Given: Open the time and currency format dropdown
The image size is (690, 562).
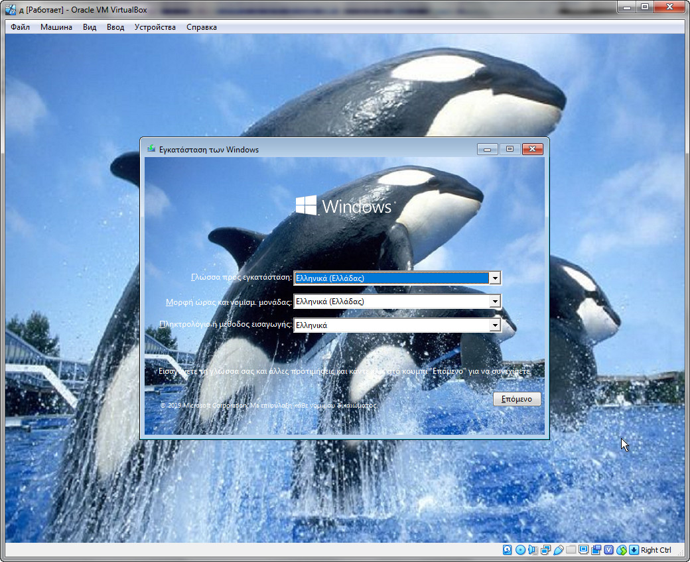Looking at the screenshot, I should (x=494, y=302).
